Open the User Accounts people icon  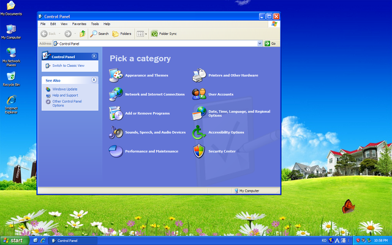(199, 94)
